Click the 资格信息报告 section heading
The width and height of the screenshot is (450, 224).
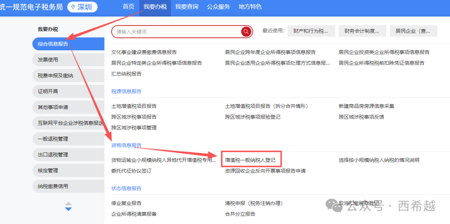click(126, 145)
